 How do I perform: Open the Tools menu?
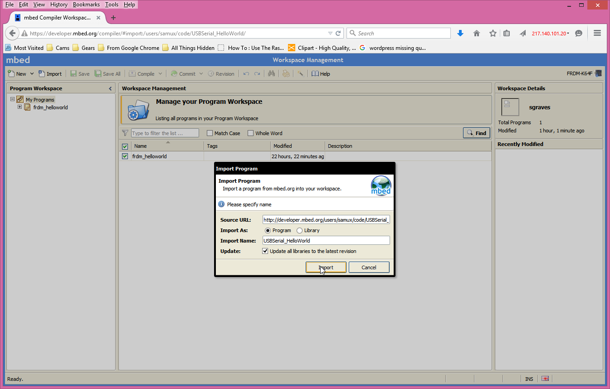click(x=111, y=5)
